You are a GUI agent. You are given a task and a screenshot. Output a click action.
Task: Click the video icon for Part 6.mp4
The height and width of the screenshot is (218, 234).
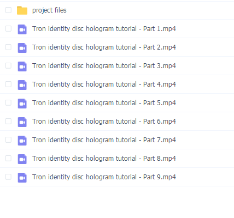(22, 122)
